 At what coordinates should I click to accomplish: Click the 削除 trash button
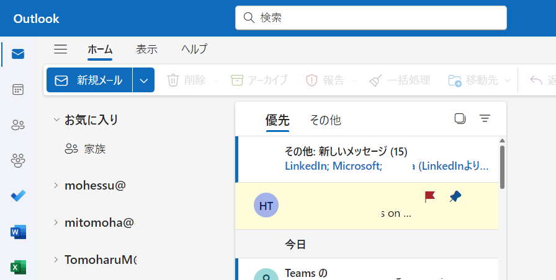[x=187, y=81]
